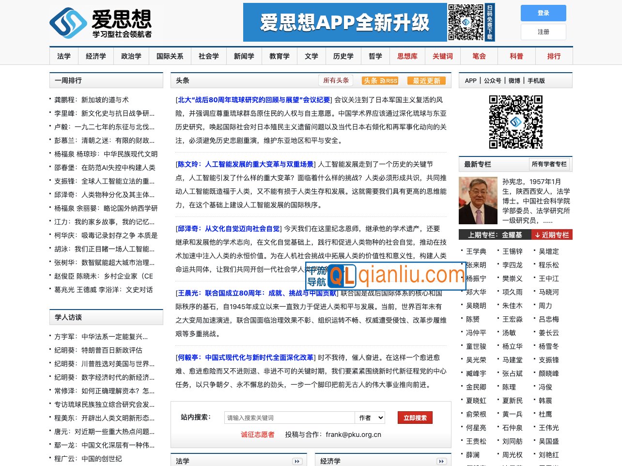Viewport: 622px width, 466px height.
Task: Click the double-arrow icon in 经济学 panel
Action: point(441,462)
